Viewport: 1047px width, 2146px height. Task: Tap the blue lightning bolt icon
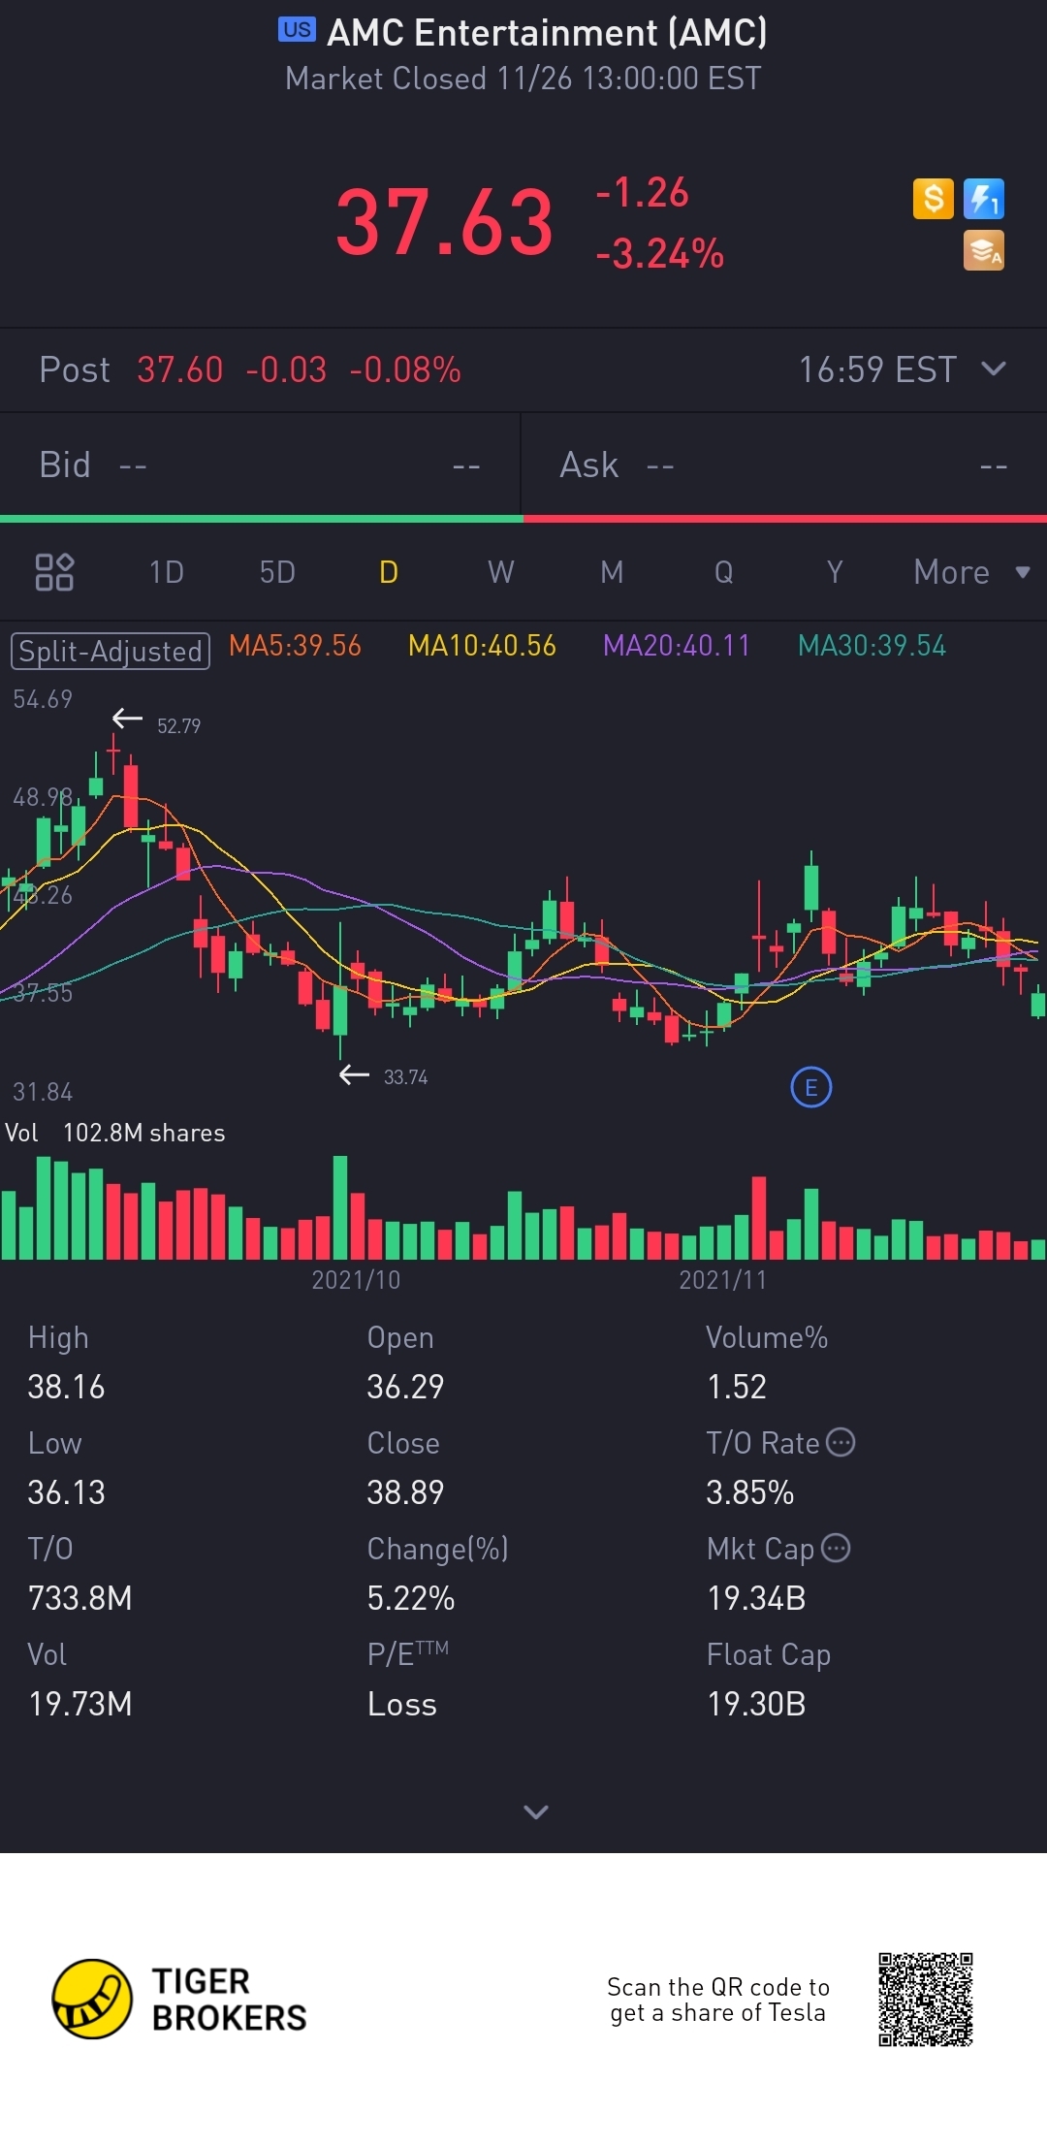[x=983, y=199]
